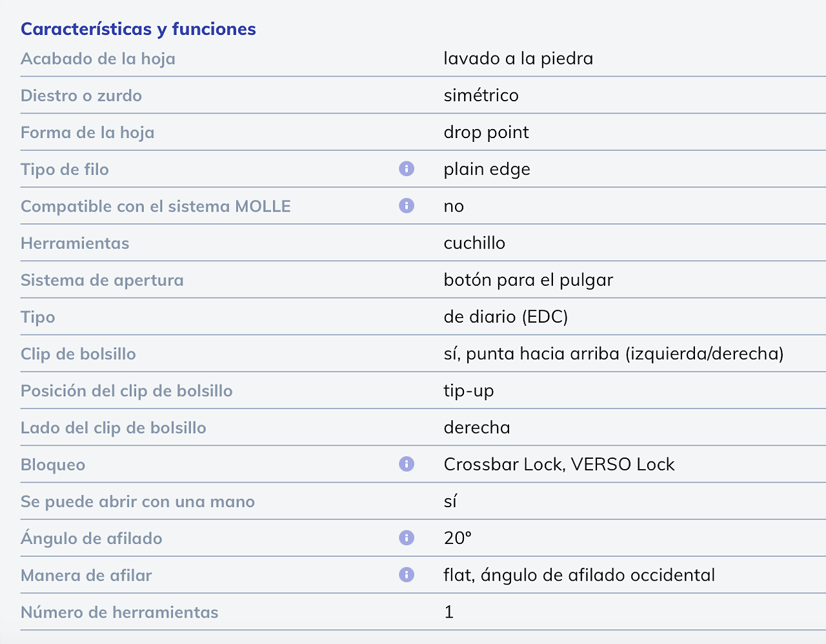Image resolution: width=826 pixels, height=644 pixels.
Task: Show info for Ángulo de afilado
Action: coord(407,538)
